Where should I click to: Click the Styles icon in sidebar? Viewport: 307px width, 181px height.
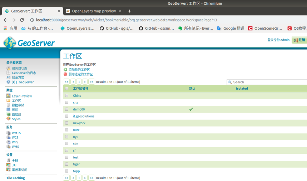click(8, 119)
